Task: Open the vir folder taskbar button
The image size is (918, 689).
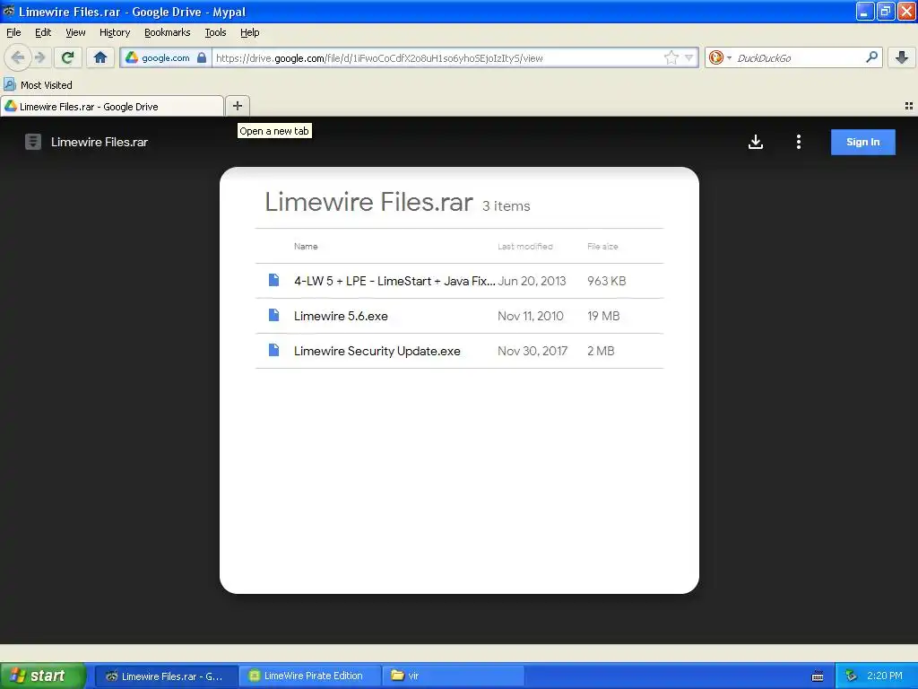Action: click(454, 676)
